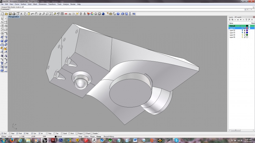Click the Box solid tool in left toolbar
255x143 pixels.
tap(2, 41)
